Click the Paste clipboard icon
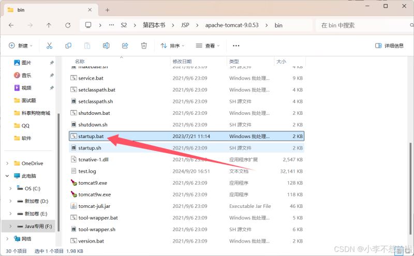This screenshot has width=414, height=256. pyautogui.click(x=87, y=46)
